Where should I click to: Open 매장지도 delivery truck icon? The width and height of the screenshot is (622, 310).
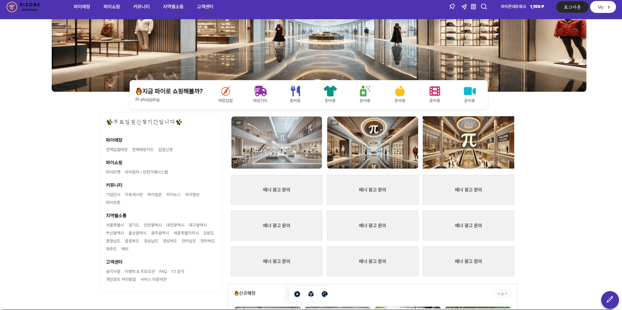coord(260,91)
